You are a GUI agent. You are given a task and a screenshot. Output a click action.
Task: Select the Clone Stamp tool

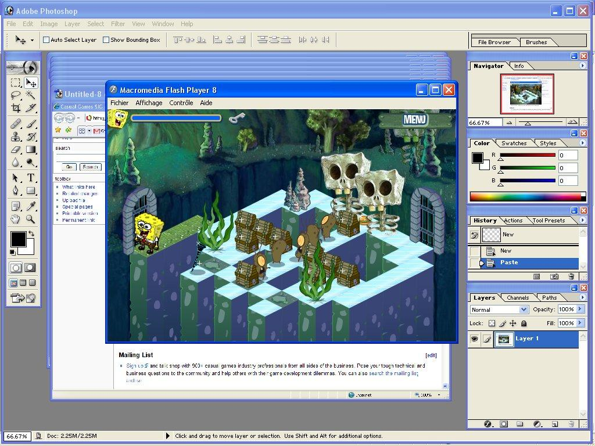point(16,136)
